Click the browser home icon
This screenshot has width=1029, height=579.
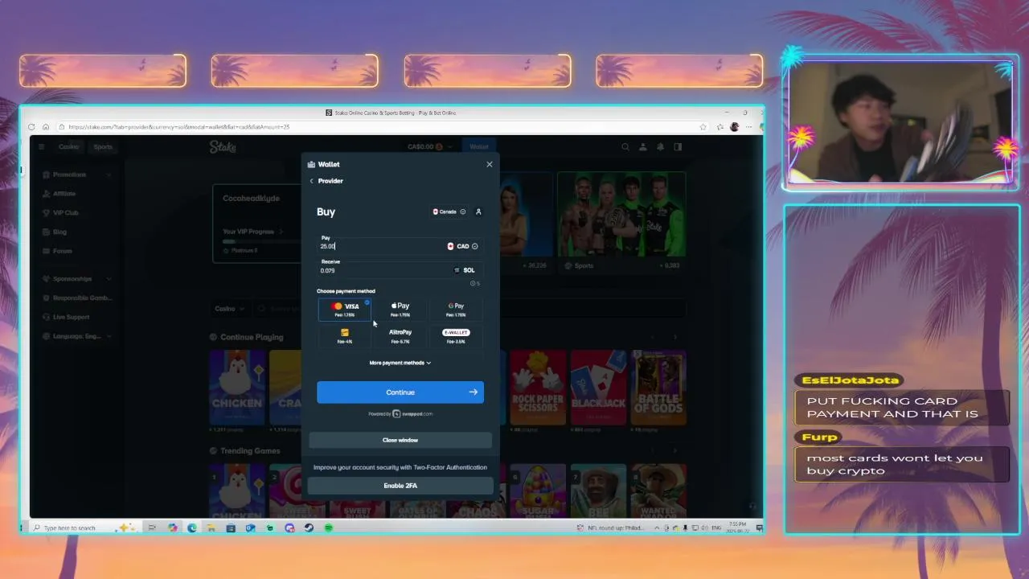tap(45, 127)
